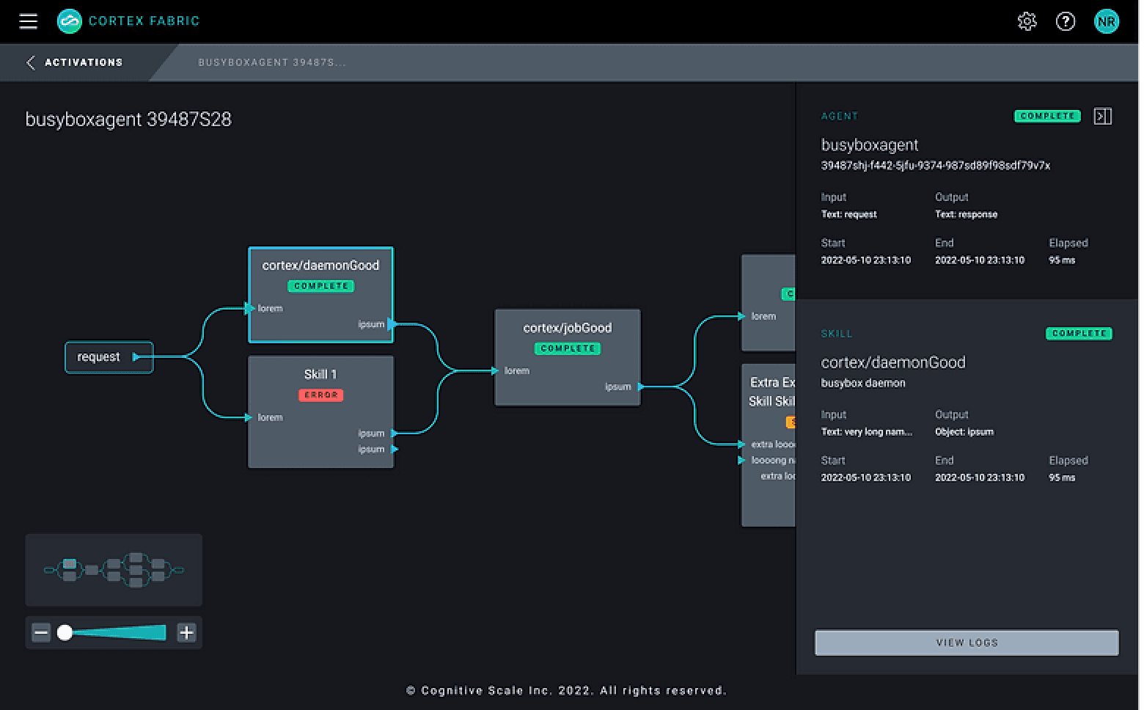Click the agent ID starting with 39487shj
The width and height of the screenshot is (1144, 710).
(935, 166)
